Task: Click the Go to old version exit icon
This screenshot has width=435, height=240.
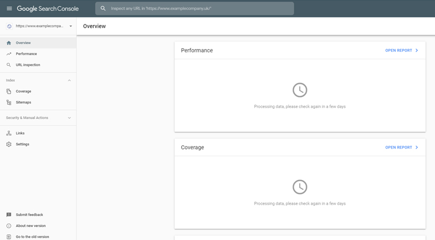Action: click(x=9, y=237)
